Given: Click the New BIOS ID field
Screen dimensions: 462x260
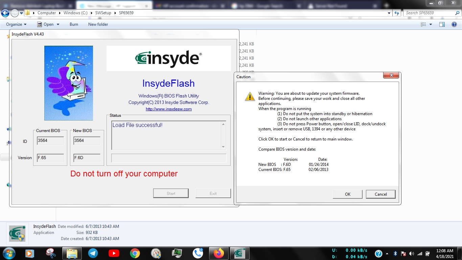Looking at the screenshot, I should 87,140.
